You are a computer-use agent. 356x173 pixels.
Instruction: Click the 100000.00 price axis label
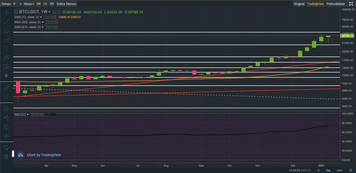(x=348, y=10)
